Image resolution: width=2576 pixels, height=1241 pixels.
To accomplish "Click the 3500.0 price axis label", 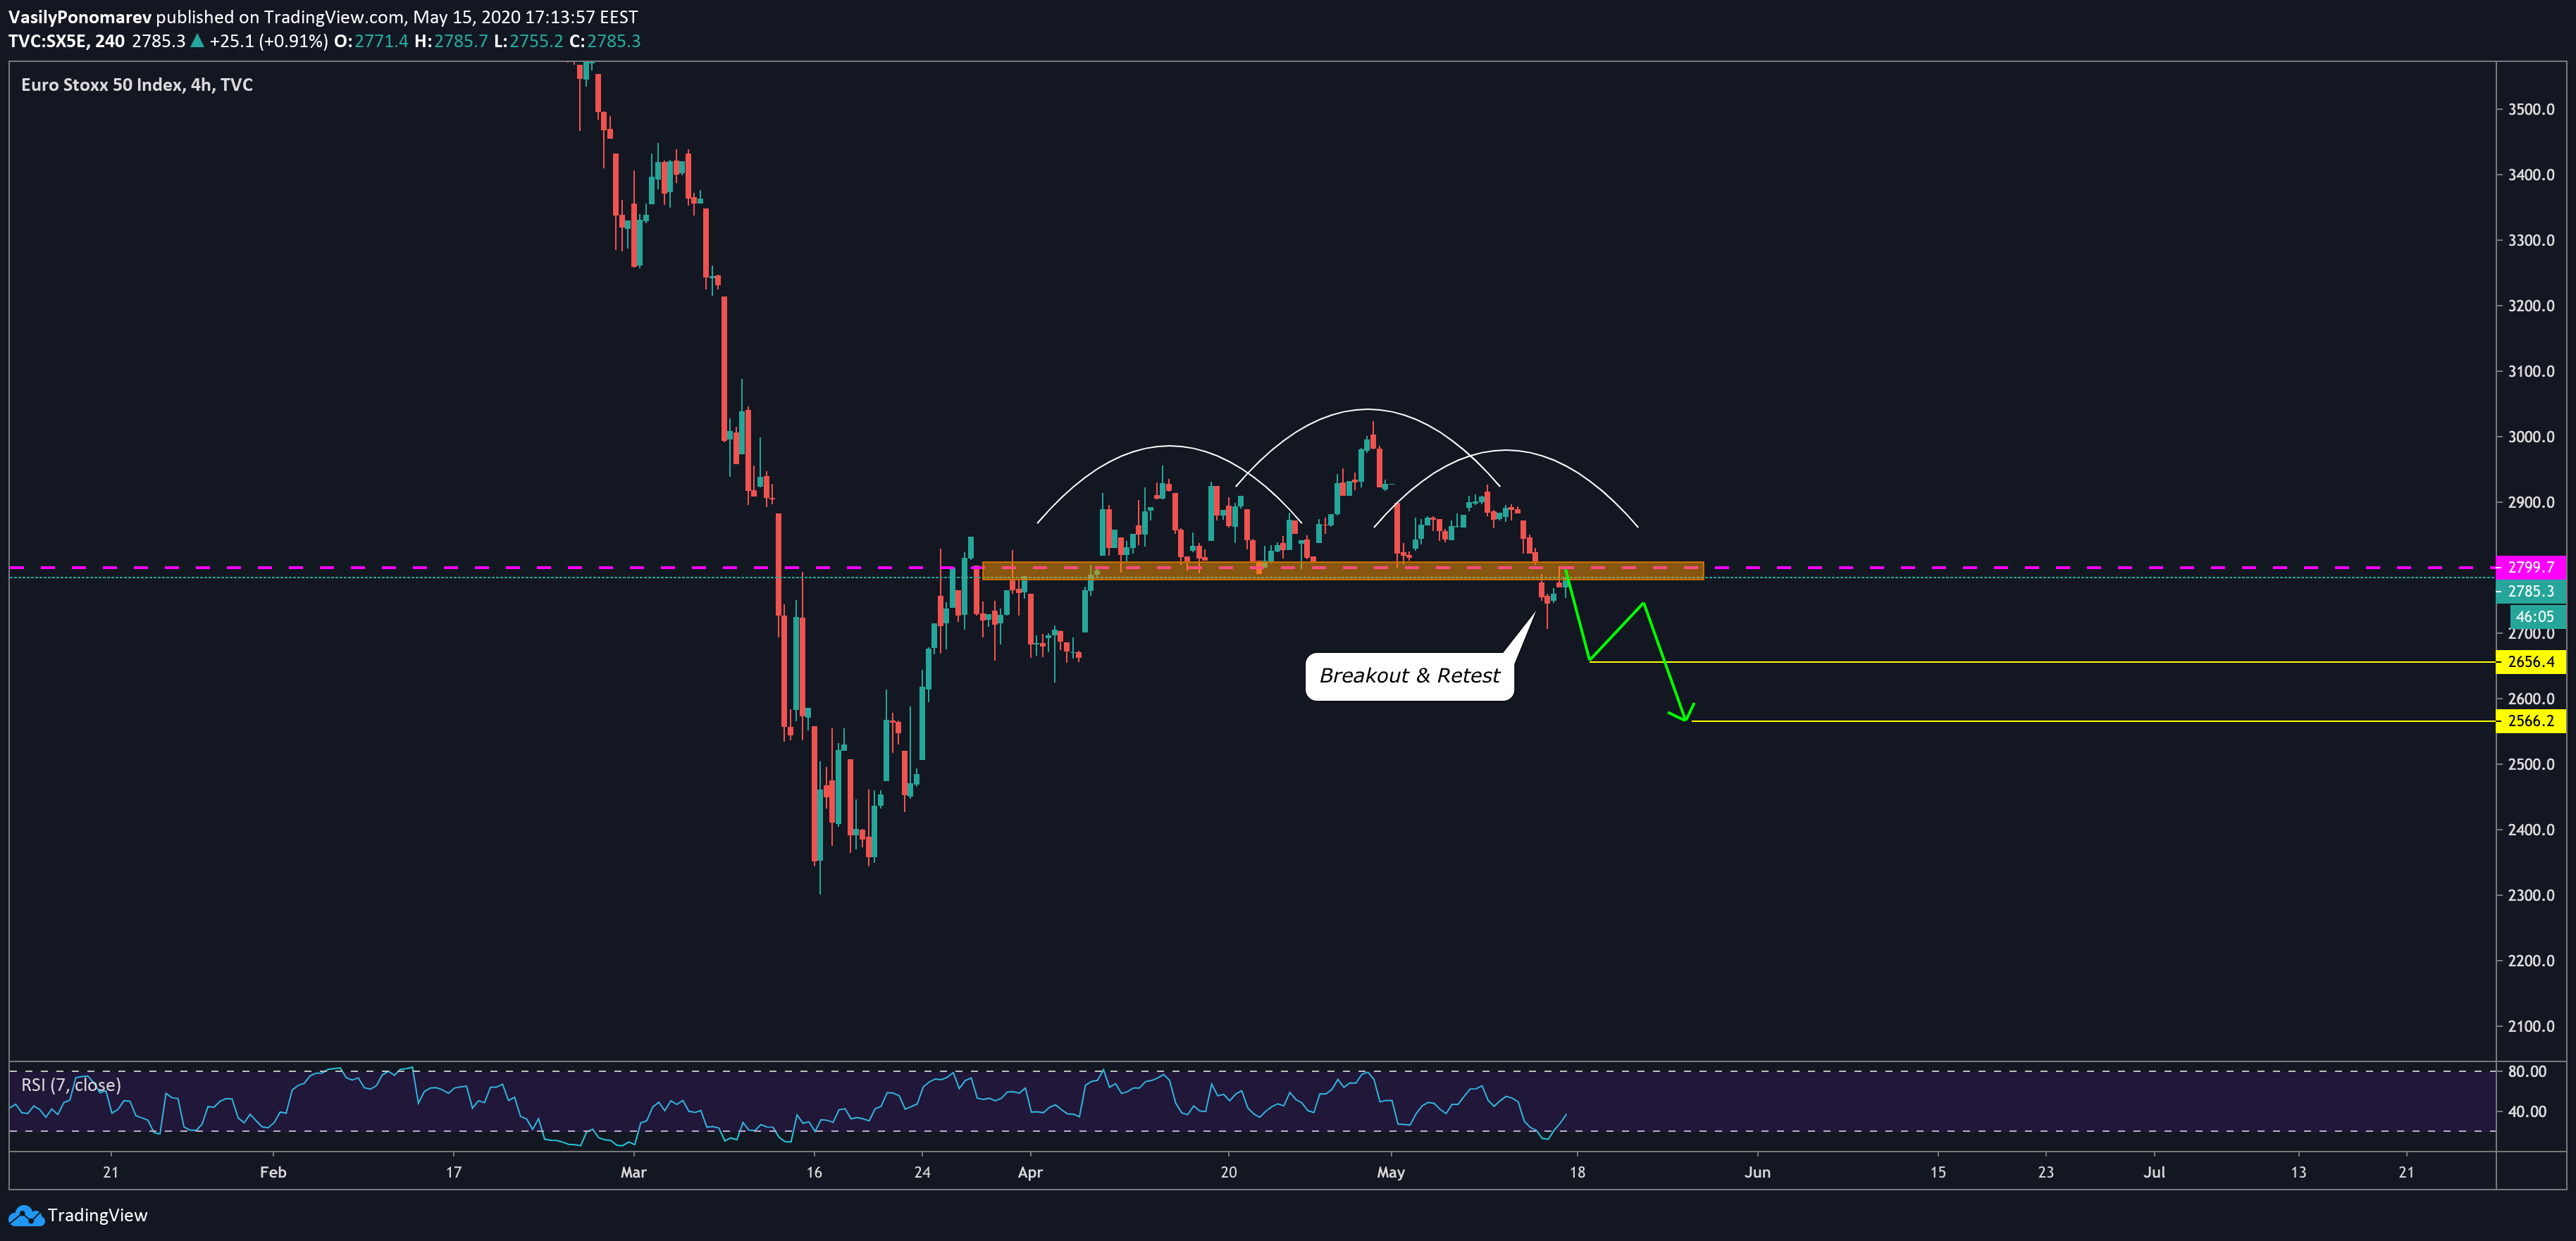I will (x=2530, y=109).
